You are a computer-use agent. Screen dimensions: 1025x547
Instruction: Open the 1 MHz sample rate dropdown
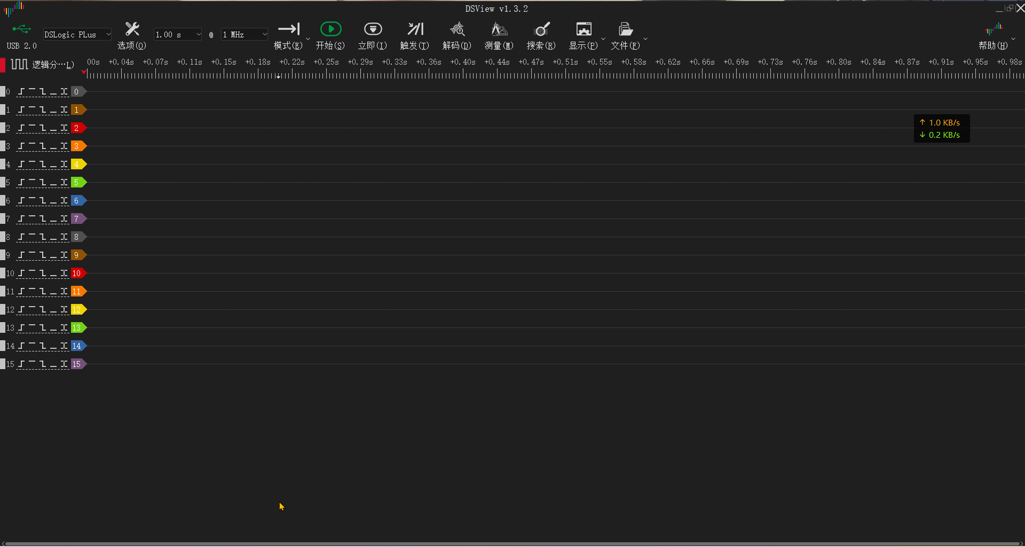[x=245, y=35]
